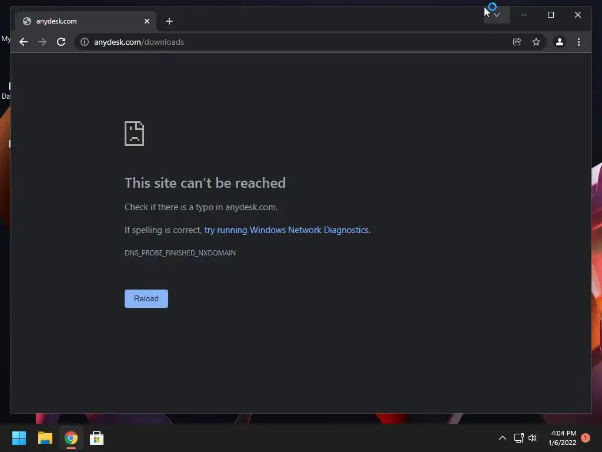Close the anydesk.com tab
Screen dimensions: 602x452
point(146,21)
